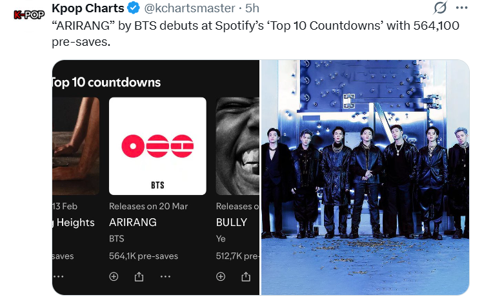The width and height of the screenshot is (482, 306).
Task: Click the ARIRANG album cover art
Action: pyautogui.click(x=157, y=146)
